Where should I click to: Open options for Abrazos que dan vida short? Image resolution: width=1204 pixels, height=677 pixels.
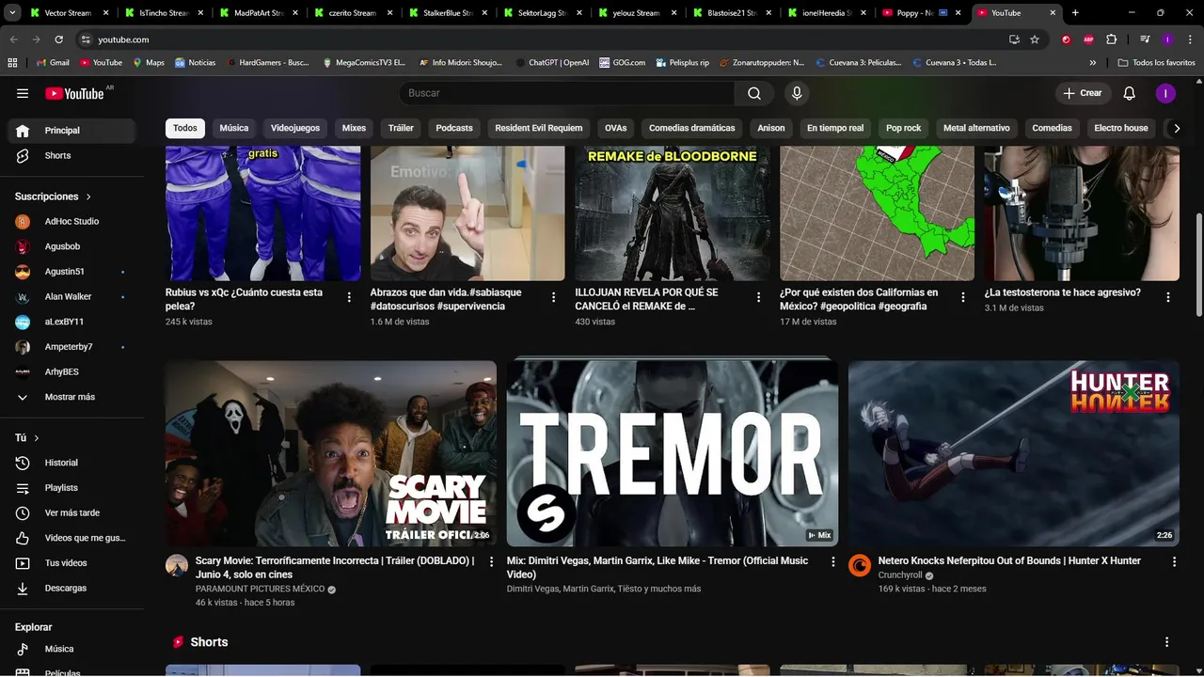coord(554,297)
